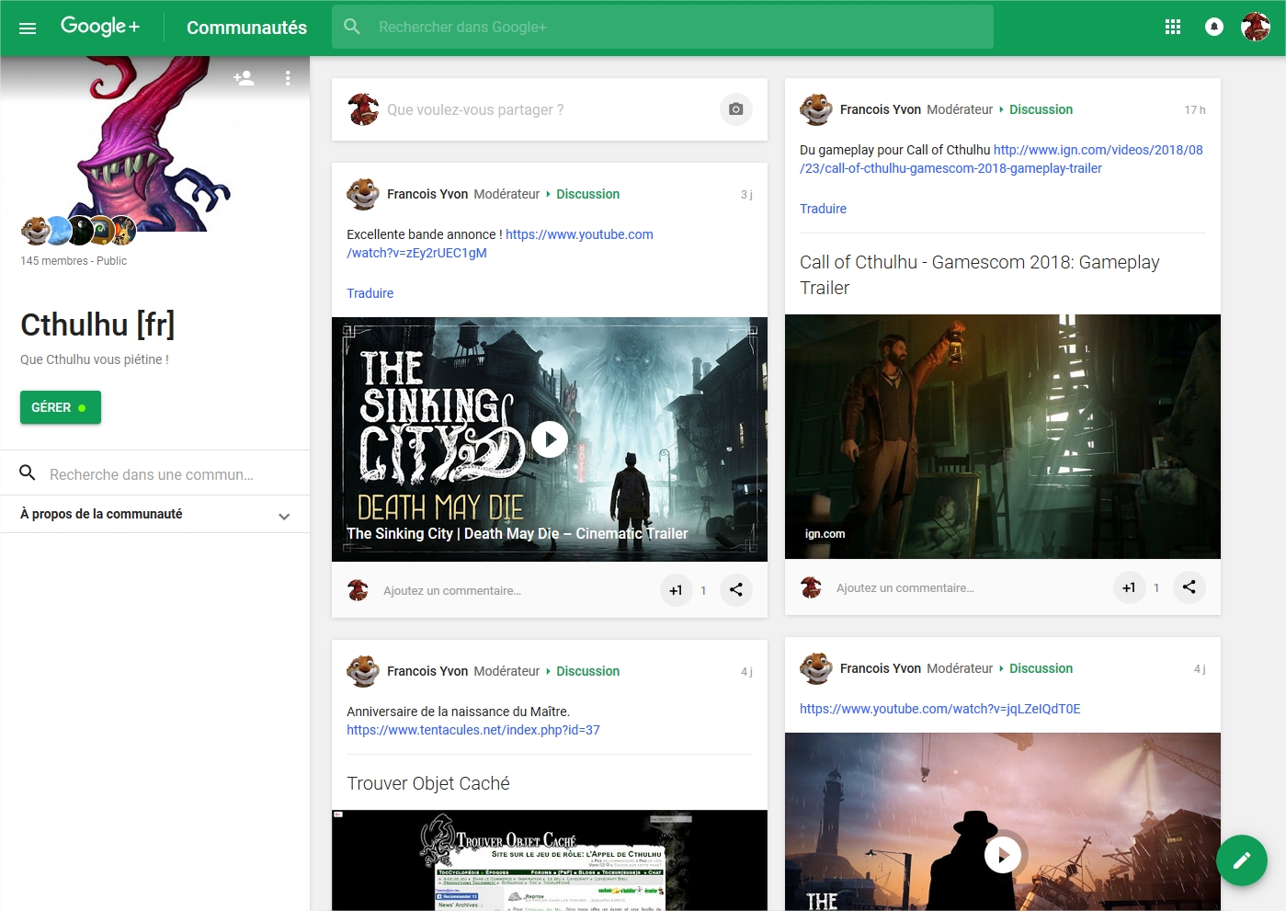Viewport: 1286px width, 911px height.
Task: Click the 17 h timestamp
Action: [1195, 109]
